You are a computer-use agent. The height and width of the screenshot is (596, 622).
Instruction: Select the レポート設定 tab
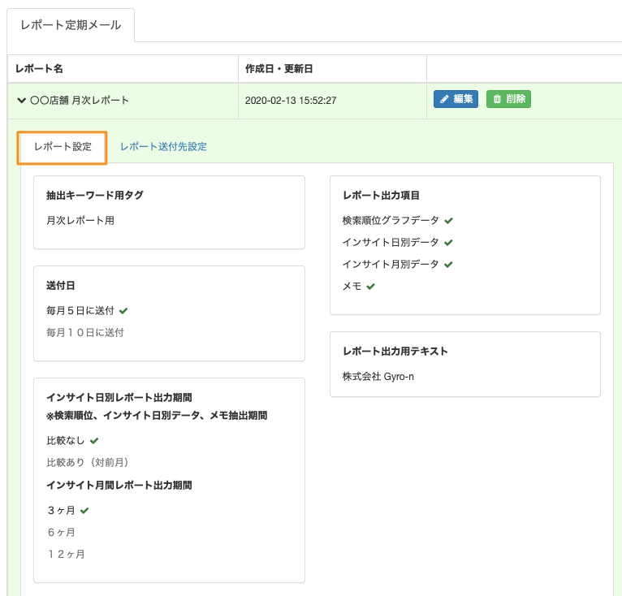(x=63, y=147)
